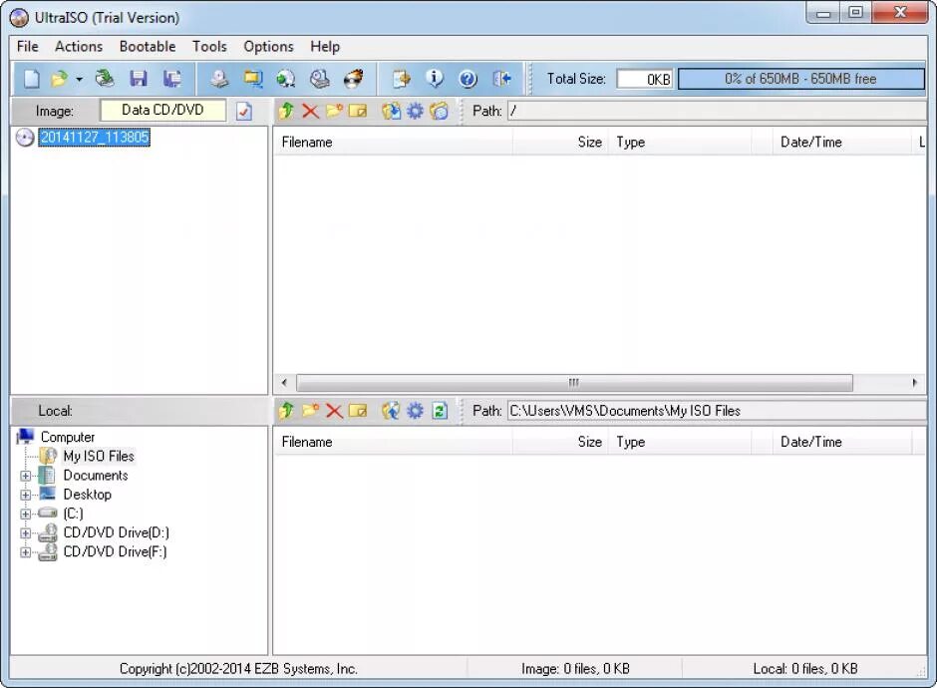The height and width of the screenshot is (688, 937).
Task: Click the red X delete icon in image toolbar
Action: pyautogui.click(x=310, y=111)
